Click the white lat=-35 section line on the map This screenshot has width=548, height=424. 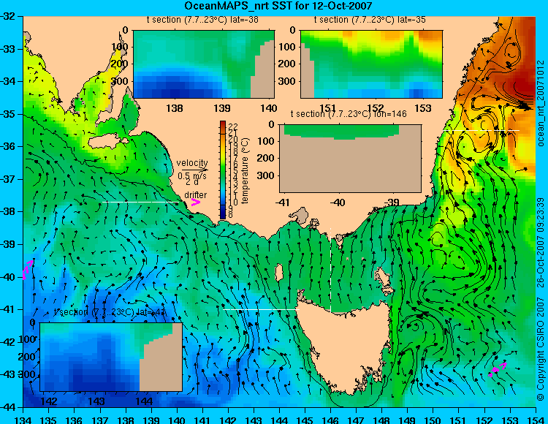pos(482,130)
